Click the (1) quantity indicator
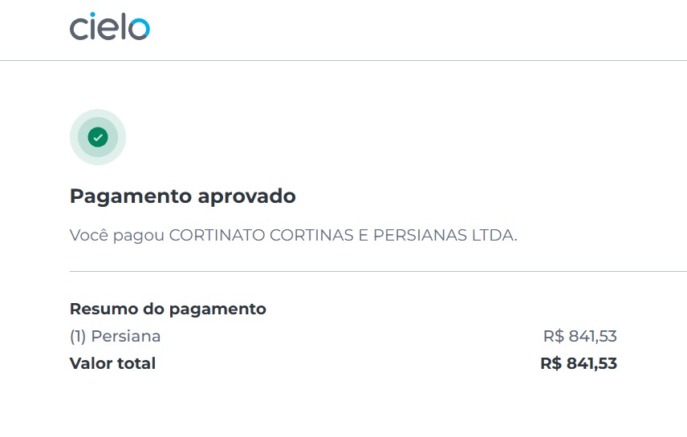687x437 pixels. point(78,336)
